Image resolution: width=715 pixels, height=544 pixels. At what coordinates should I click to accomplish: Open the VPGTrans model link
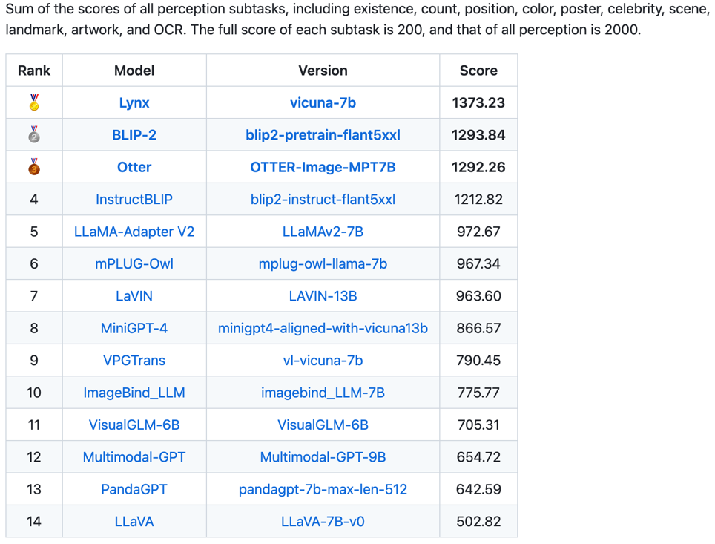tap(134, 360)
